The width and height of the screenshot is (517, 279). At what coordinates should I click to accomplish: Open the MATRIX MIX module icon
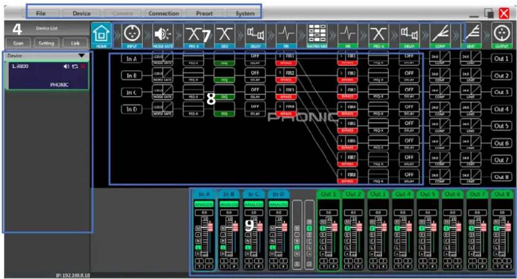317,36
